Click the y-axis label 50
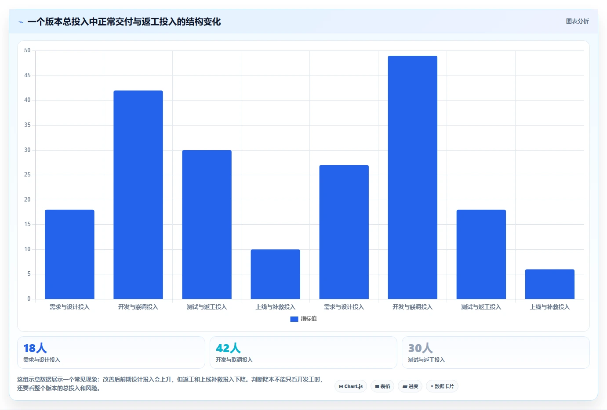This screenshot has height=410, width=607. coord(27,50)
